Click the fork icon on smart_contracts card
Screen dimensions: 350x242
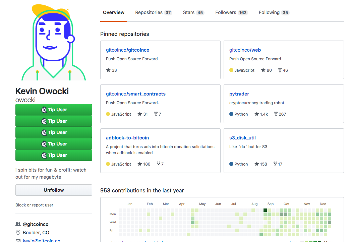click(x=156, y=114)
